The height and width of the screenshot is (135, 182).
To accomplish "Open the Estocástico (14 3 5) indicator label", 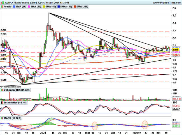I will 14,103.
